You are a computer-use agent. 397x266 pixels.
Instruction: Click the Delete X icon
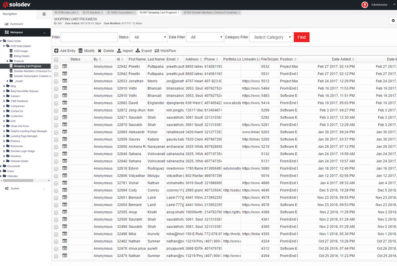coord(100,51)
